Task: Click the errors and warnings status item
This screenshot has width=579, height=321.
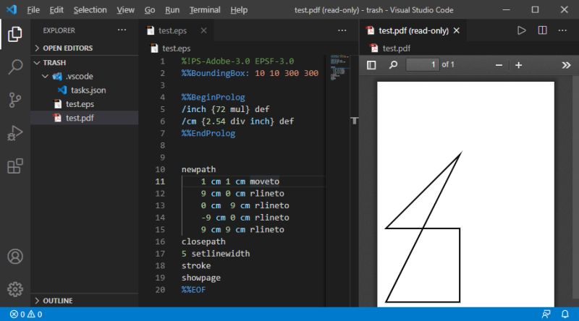Action: point(26,314)
